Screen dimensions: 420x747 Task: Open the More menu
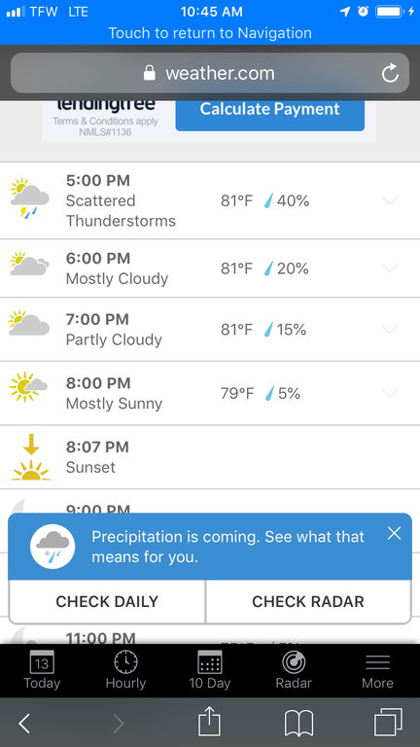pos(377,670)
